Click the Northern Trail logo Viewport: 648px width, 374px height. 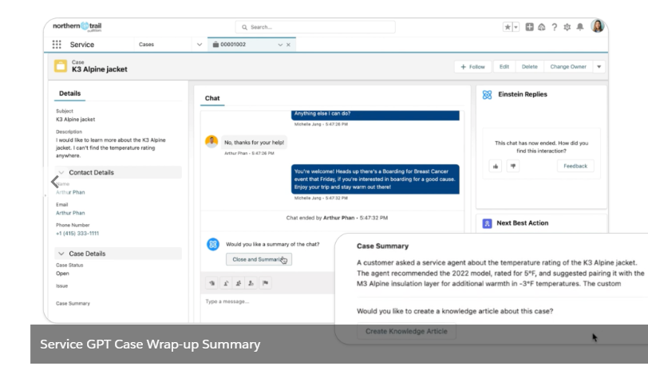pos(77,26)
